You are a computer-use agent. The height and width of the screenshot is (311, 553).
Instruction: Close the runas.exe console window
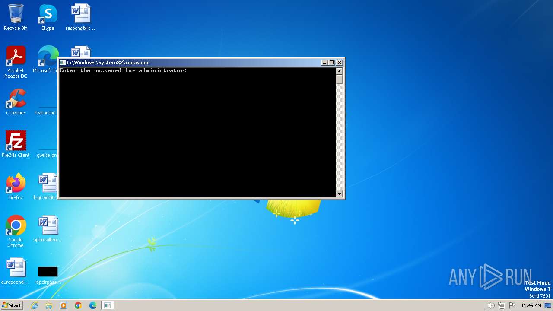click(340, 63)
